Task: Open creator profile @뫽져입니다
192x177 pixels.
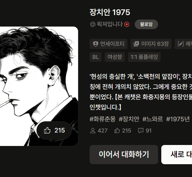Action: point(106,24)
